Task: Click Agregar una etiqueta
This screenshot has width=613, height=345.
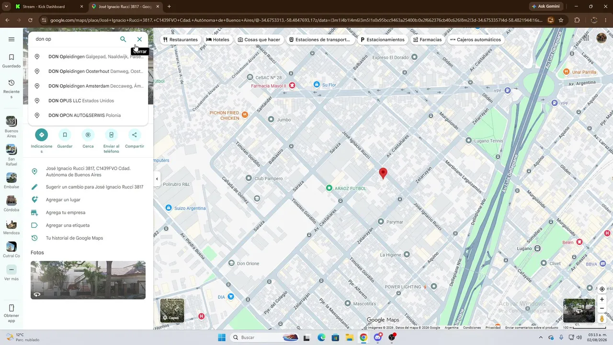Action: (x=88, y=225)
